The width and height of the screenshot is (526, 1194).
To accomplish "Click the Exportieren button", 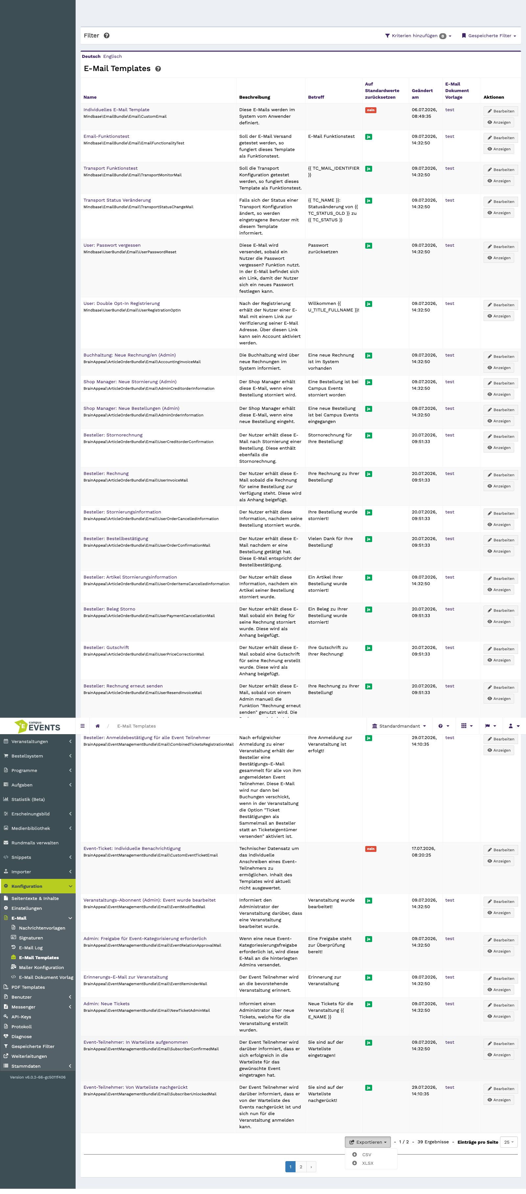I will [368, 1142].
